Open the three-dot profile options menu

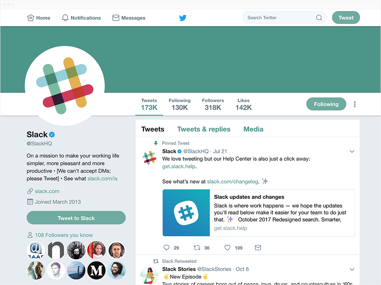[x=355, y=104]
